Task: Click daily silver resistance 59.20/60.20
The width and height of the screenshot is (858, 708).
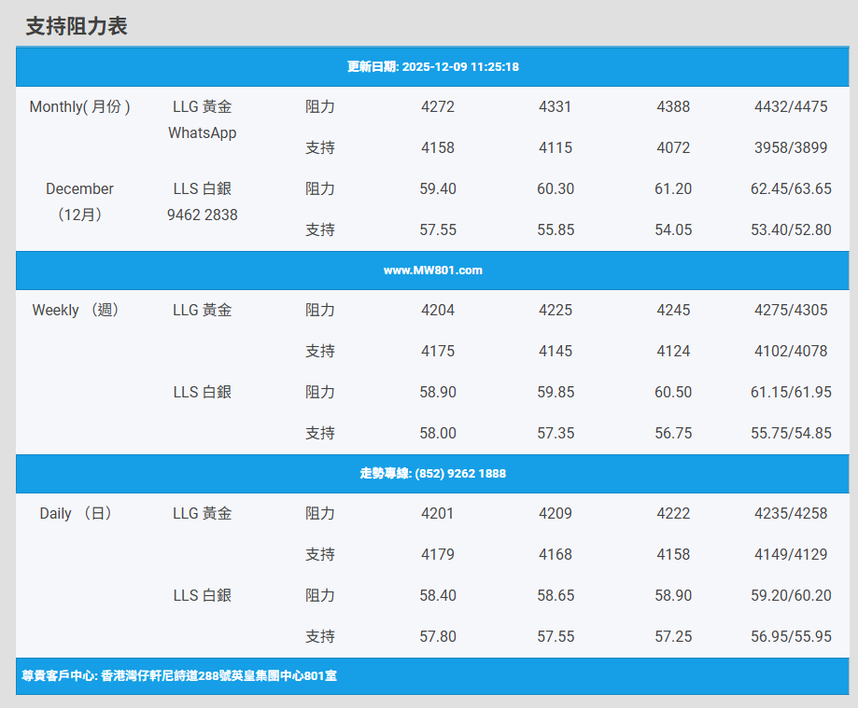Action: click(x=791, y=596)
